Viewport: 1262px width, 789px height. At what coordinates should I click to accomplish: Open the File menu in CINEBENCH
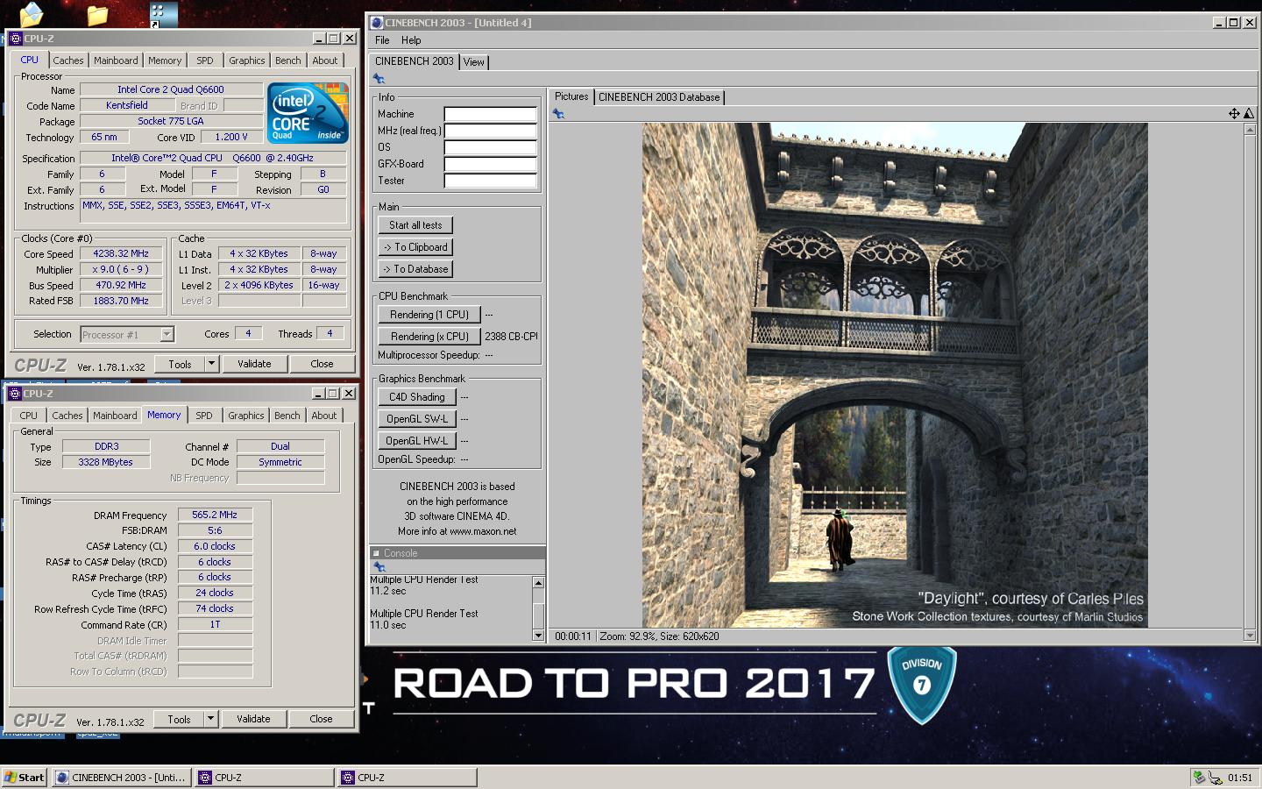click(382, 40)
